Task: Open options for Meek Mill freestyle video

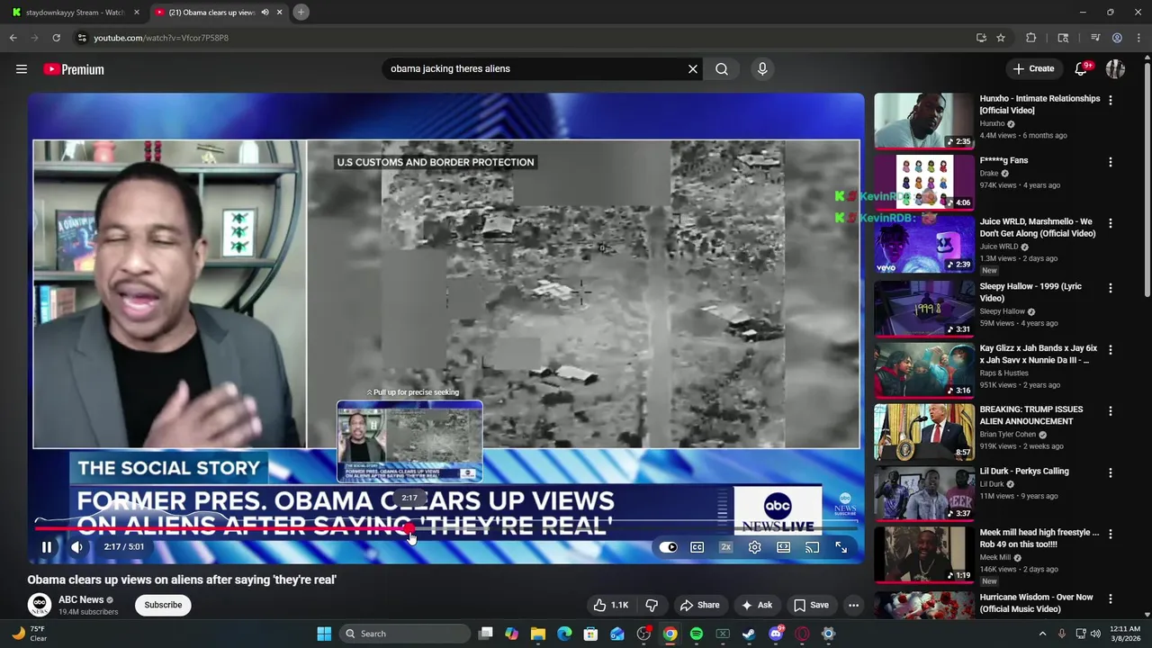Action: [1111, 535]
